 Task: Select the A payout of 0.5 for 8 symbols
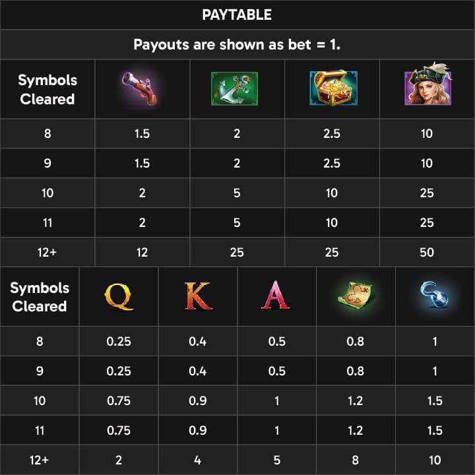[x=276, y=342]
